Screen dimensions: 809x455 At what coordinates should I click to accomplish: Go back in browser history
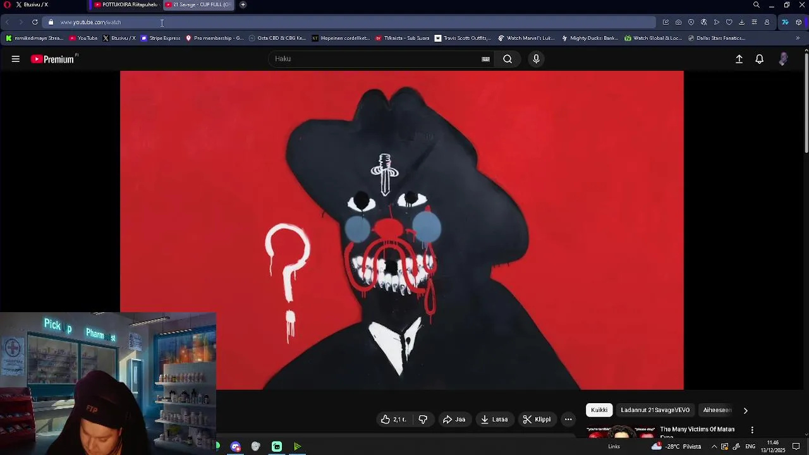[7, 22]
